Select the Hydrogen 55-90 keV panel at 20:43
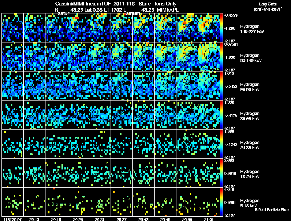This screenshot has height=221, width=291. click(144, 86)
